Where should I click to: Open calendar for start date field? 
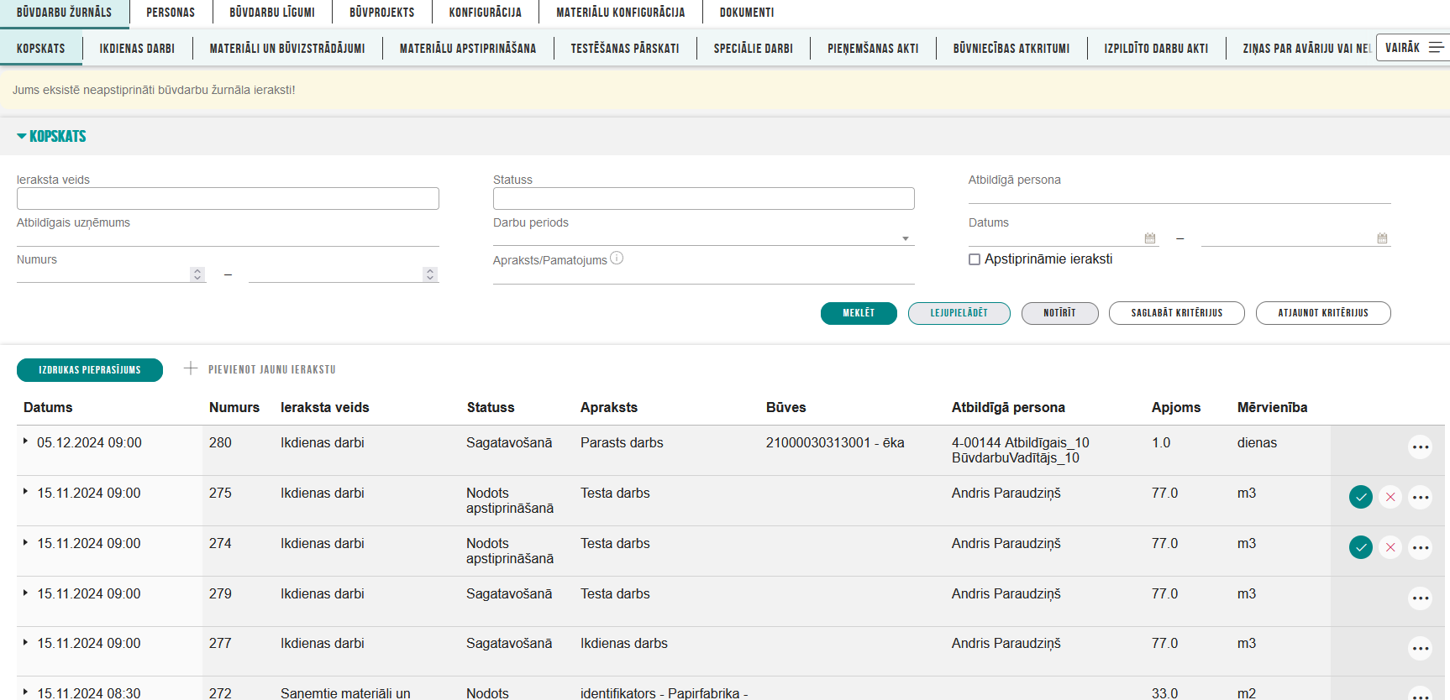pyautogui.click(x=1150, y=238)
